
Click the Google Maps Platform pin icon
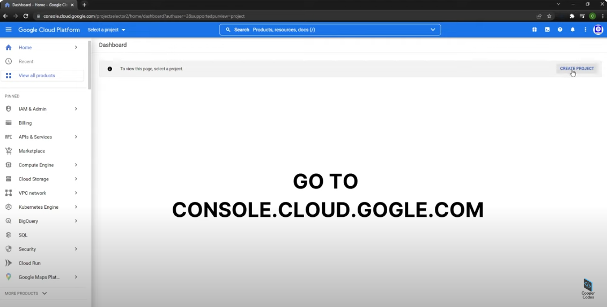[x=9, y=277]
